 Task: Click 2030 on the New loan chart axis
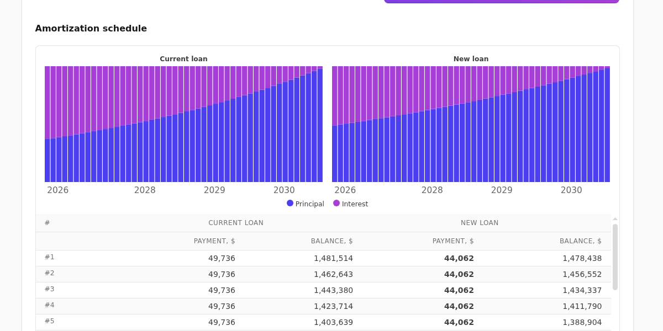point(571,190)
